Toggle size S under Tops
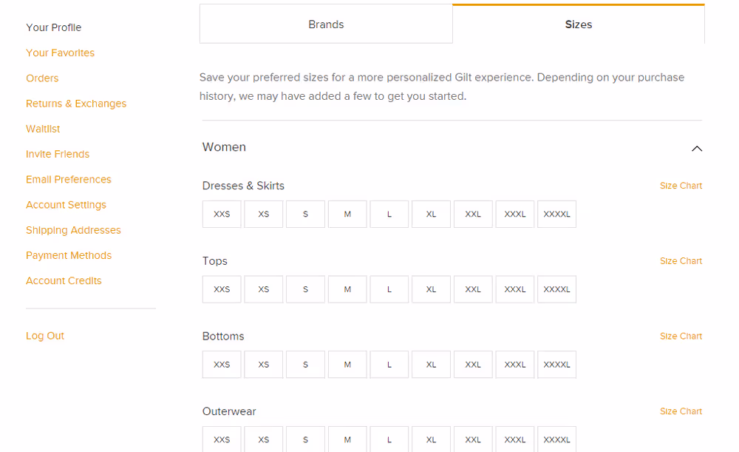This screenshot has width=739, height=452. click(305, 289)
